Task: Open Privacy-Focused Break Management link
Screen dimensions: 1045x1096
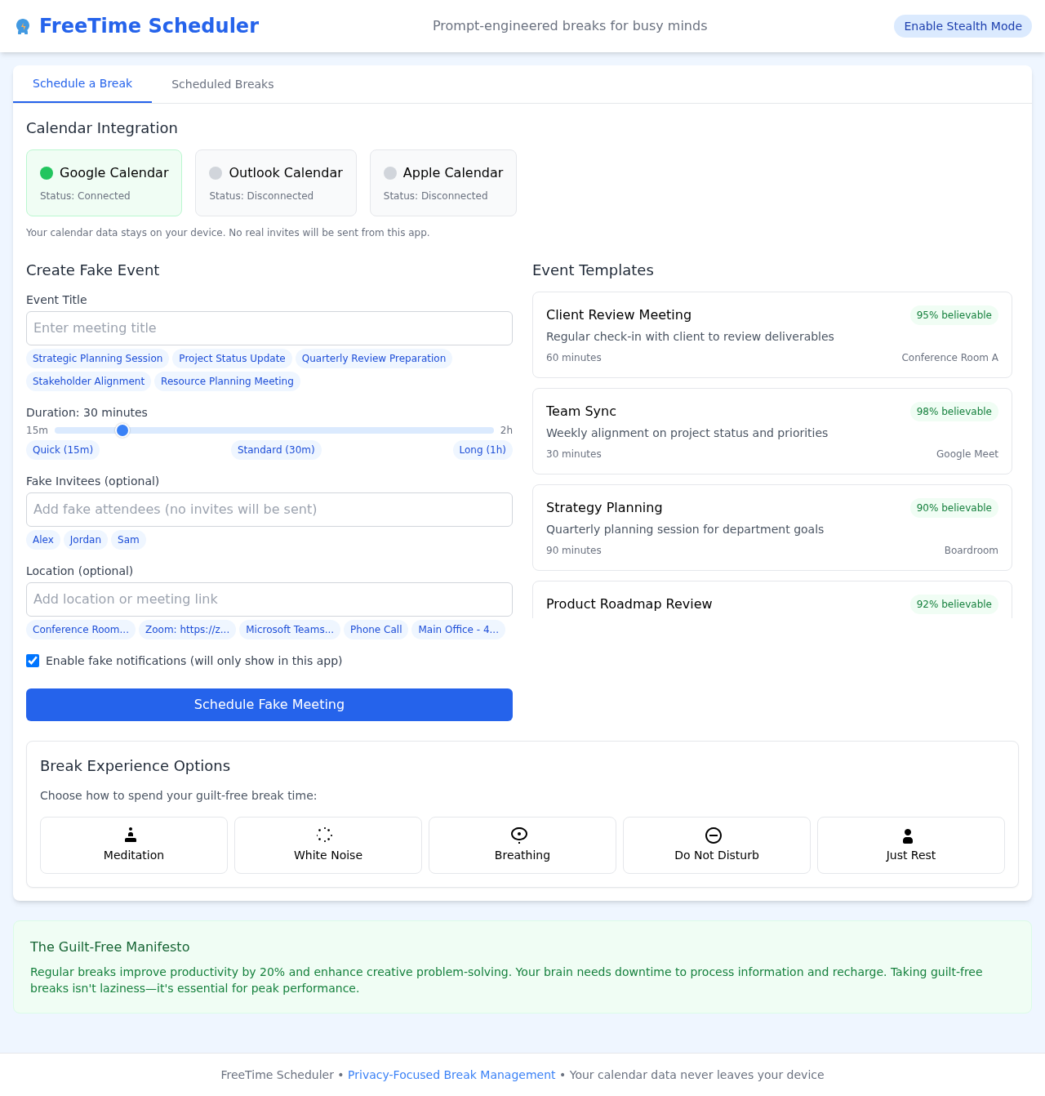Action: click(451, 1075)
